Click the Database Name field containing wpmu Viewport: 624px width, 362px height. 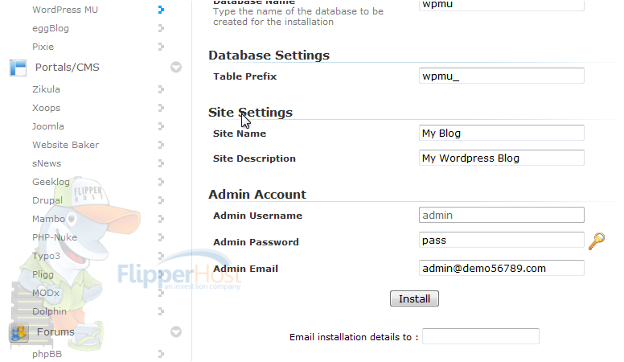(x=502, y=5)
